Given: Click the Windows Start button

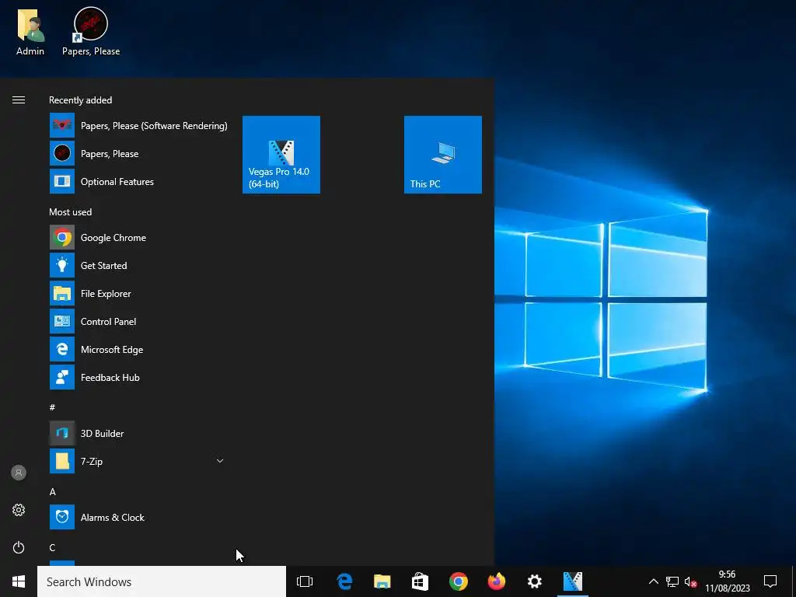Looking at the screenshot, I should tap(19, 581).
